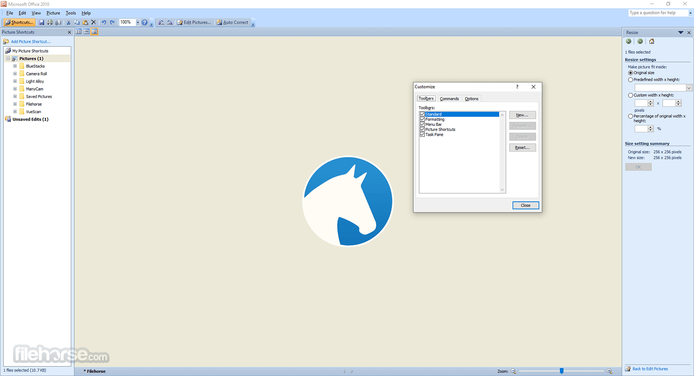Click the Send via E-mail toolbar icon
Screen dimensions: 694x376
(58, 22)
